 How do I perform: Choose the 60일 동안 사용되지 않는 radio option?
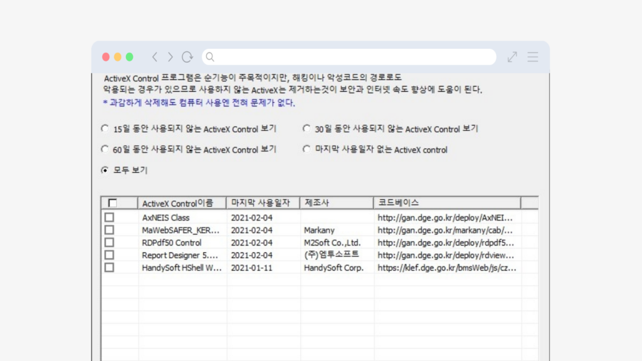point(105,149)
